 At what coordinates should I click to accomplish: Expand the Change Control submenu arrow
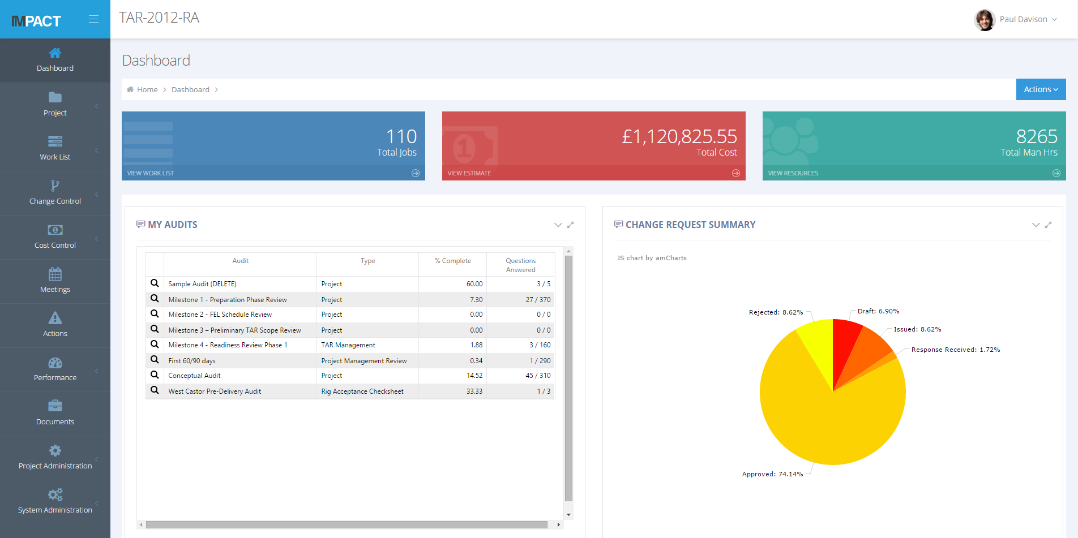point(97,195)
